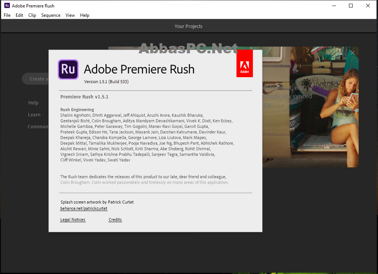378x274 pixels.
Task: Close the welcome splash panel with X
Action: (352, 53)
